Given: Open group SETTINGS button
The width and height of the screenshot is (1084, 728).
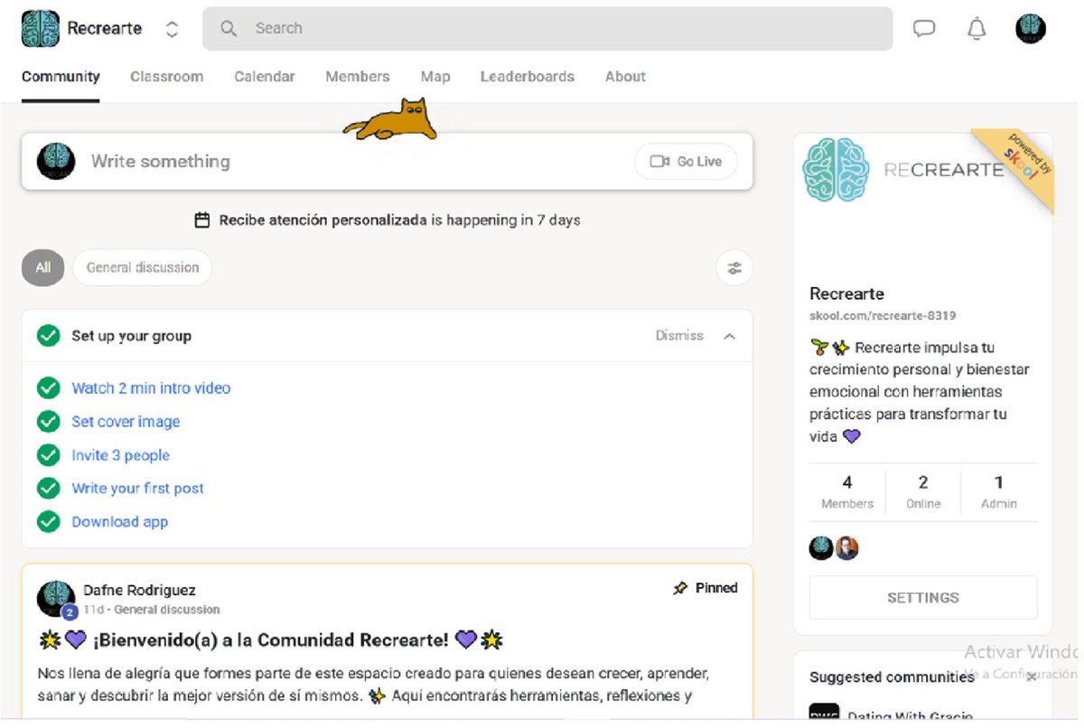Looking at the screenshot, I should click(923, 598).
